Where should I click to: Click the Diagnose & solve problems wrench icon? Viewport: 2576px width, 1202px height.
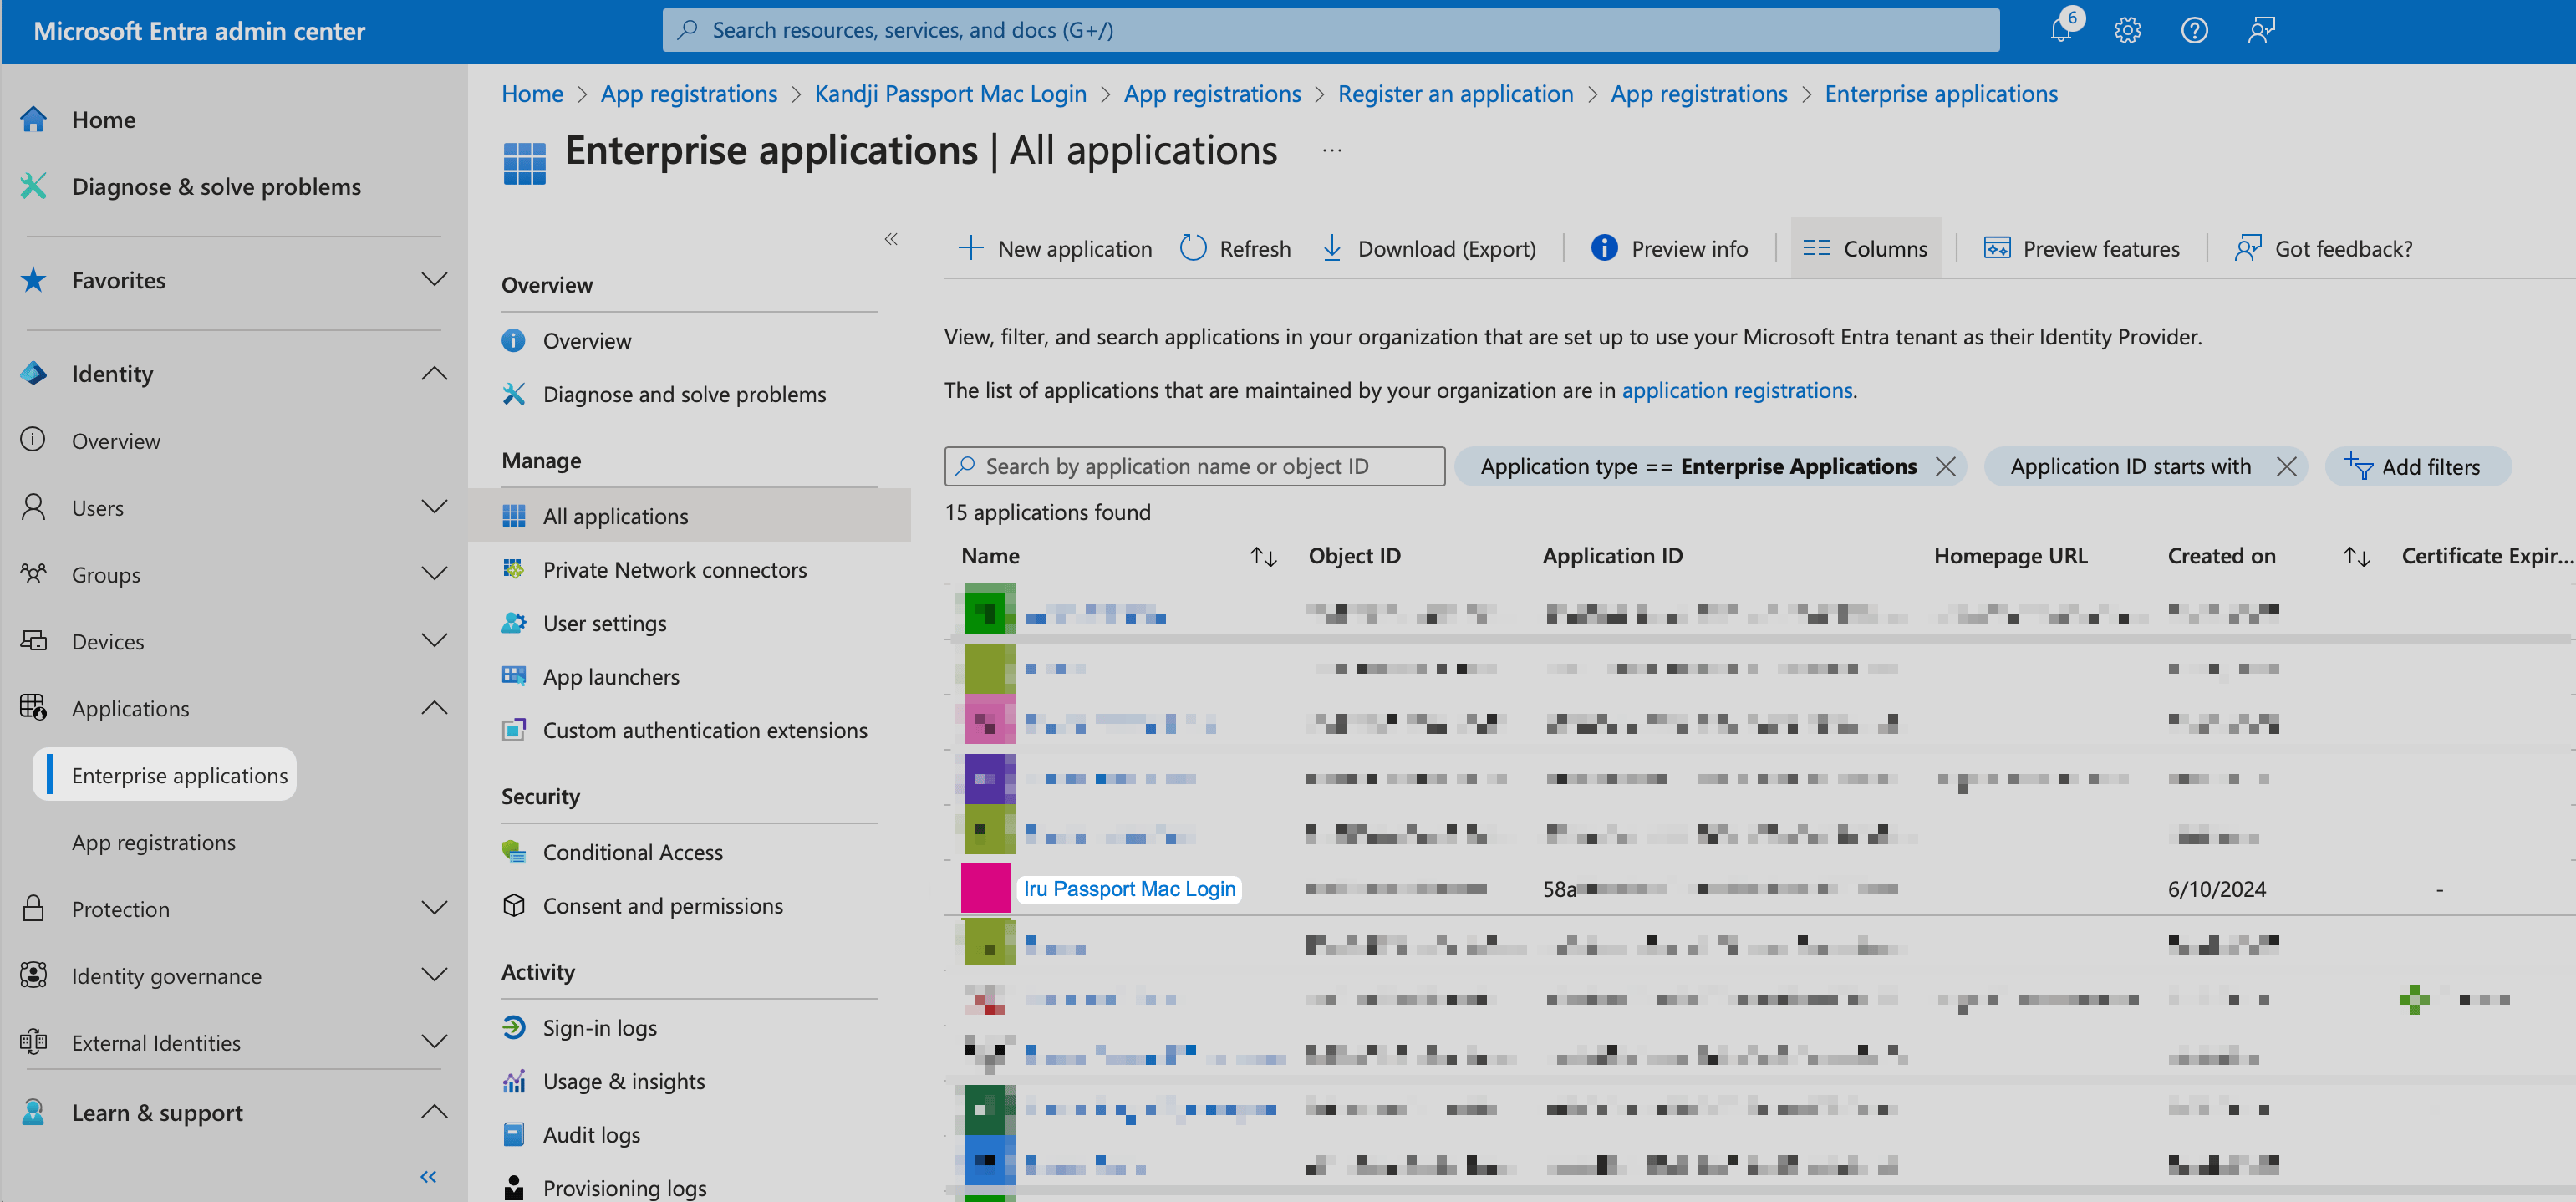[x=34, y=186]
